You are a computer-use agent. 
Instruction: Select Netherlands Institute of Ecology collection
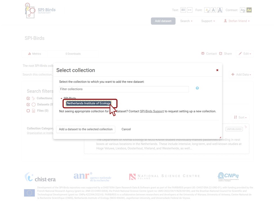click(x=88, y=103)
